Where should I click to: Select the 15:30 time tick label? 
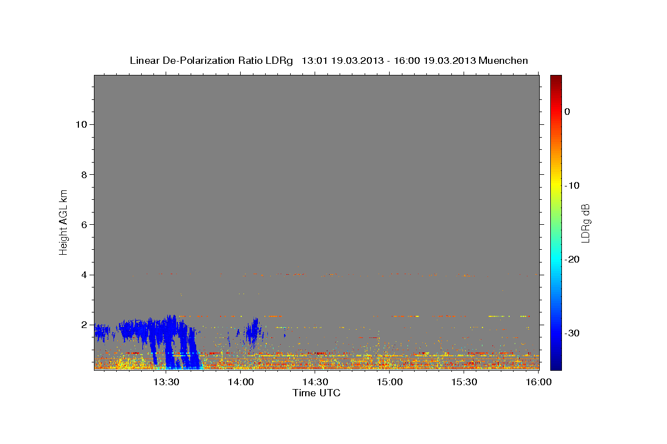point(464,382)
